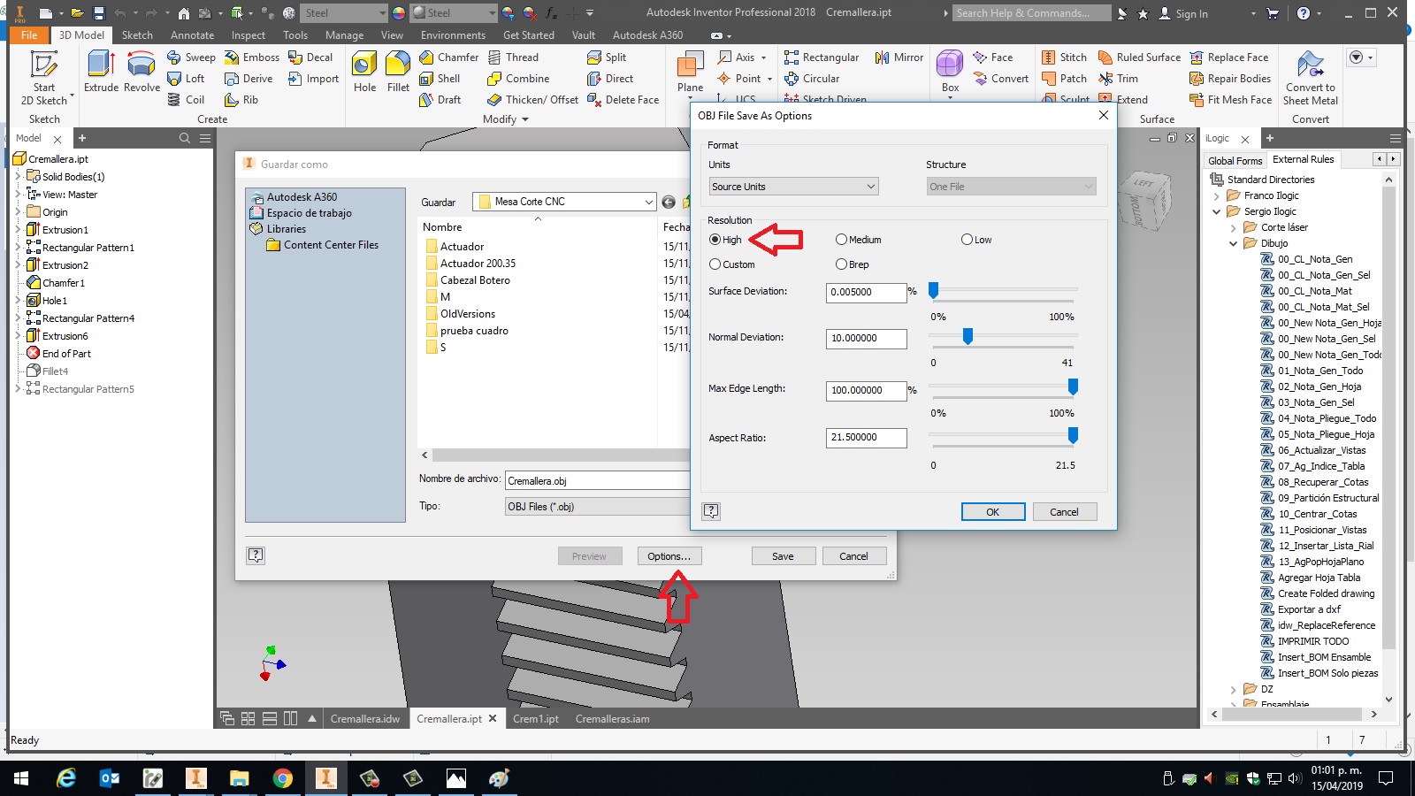The width and height of the screenshot is (1415, 796).
Task: Expand the Extrusion1 node in model tree
Action: point(18,230)
